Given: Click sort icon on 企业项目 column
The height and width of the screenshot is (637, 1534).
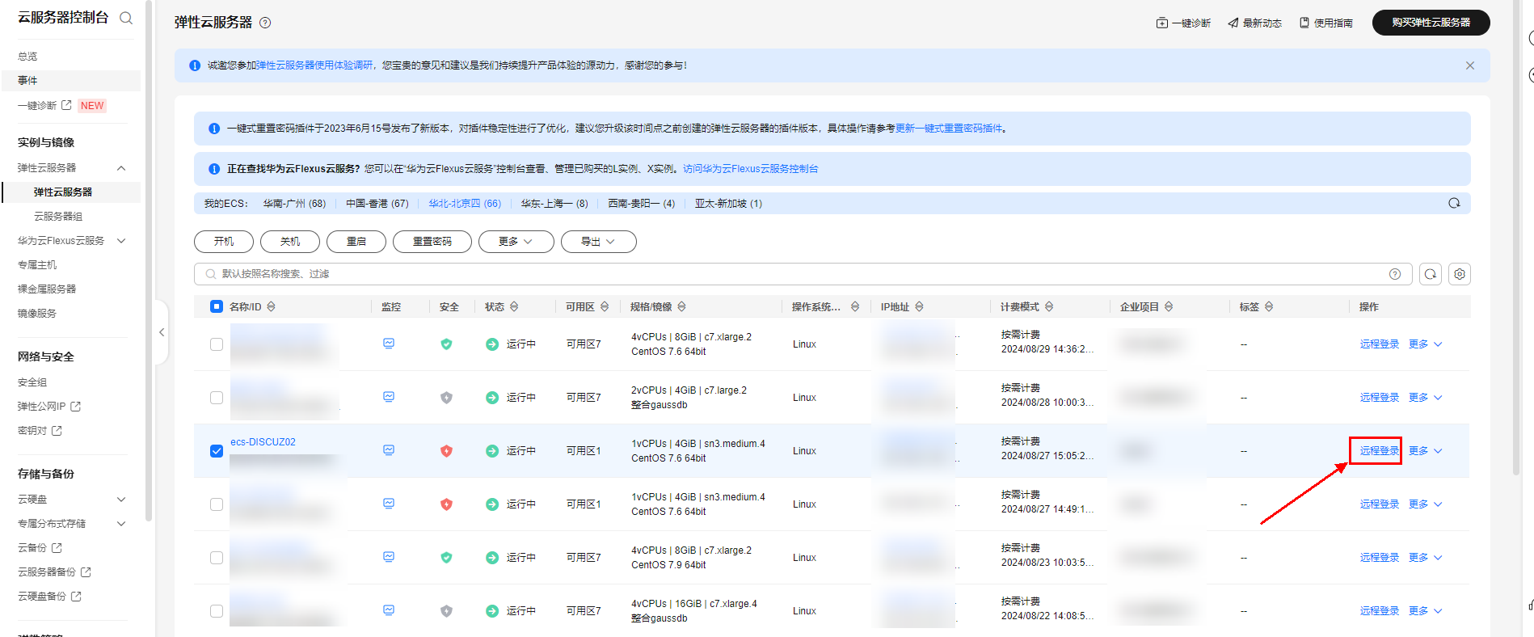Looking at the screenshot, I should click(x=1169, y=307).
